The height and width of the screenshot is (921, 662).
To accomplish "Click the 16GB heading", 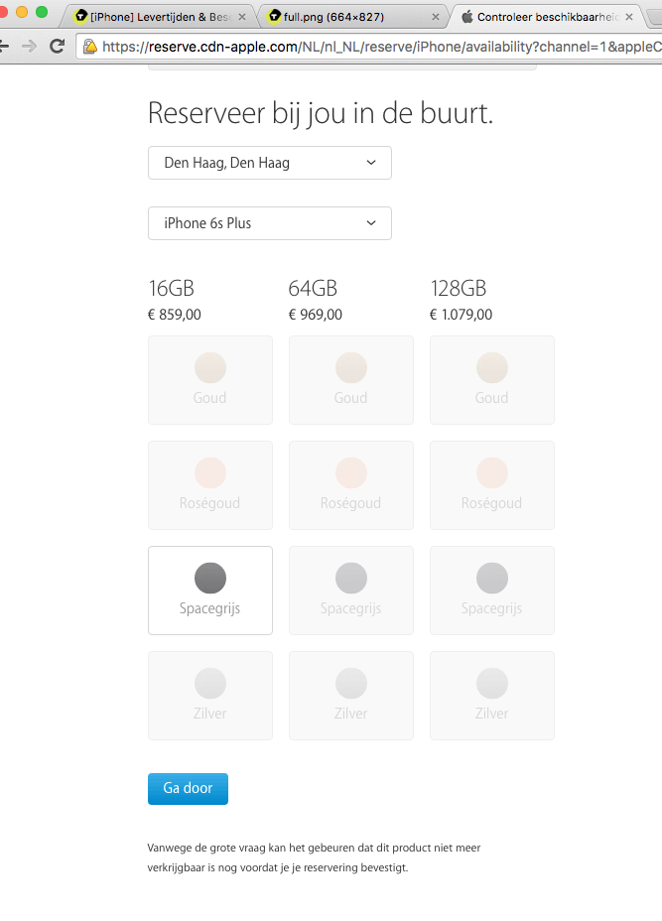I will 171,289.
